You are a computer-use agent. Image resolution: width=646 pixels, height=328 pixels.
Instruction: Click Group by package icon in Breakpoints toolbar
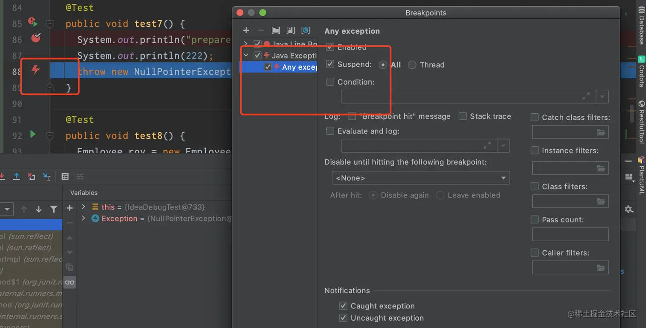click(x=276, y=30)
